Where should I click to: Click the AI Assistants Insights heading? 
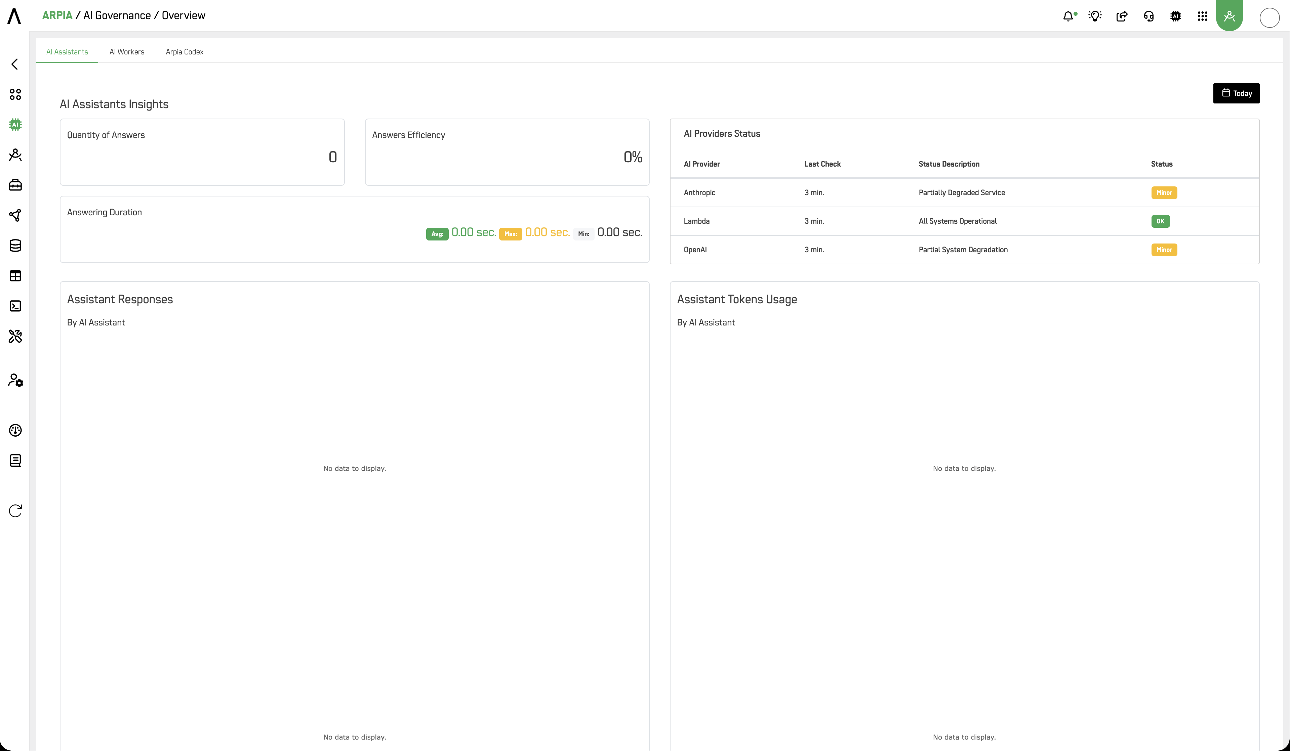click(x=114, y=104)
